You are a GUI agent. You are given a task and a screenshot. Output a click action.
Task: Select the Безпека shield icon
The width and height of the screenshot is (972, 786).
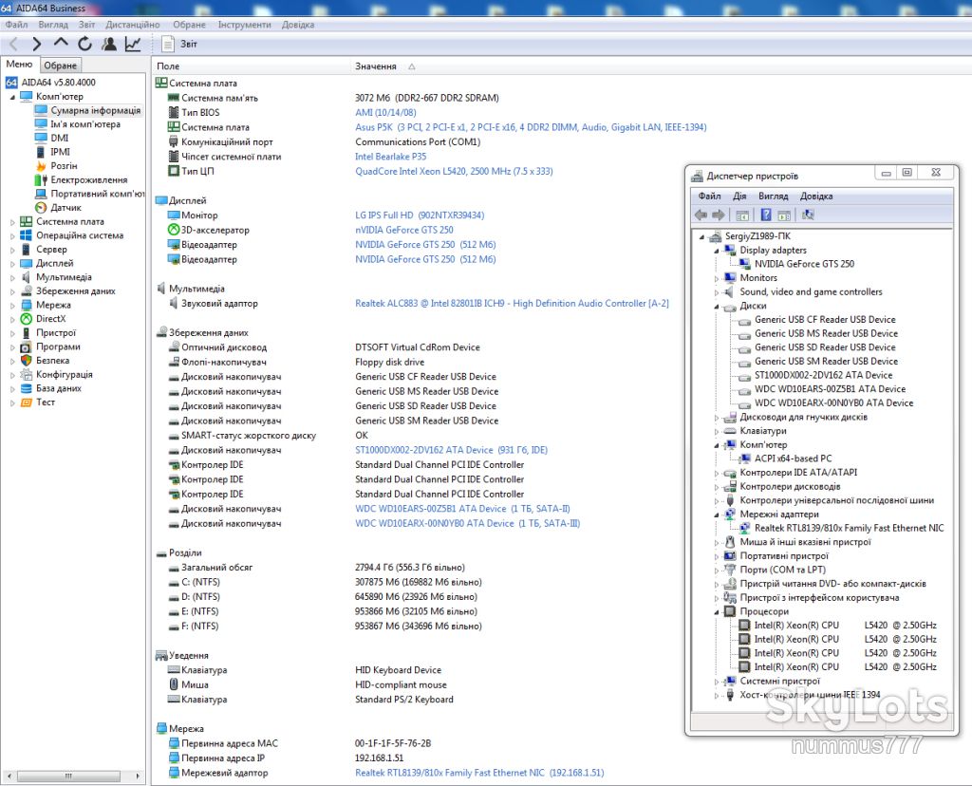(26, 360)
